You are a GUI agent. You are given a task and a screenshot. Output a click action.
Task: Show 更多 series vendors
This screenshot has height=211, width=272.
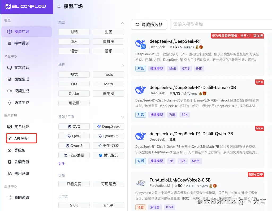coord(62,164)
